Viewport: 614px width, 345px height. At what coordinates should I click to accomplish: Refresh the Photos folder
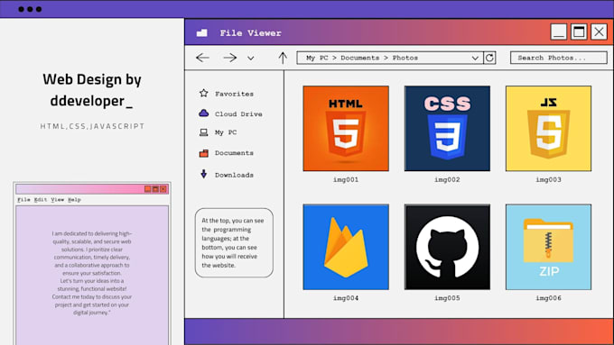[x=489, y=58]
